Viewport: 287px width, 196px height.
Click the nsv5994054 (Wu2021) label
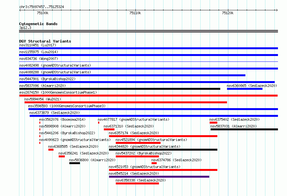[x=43, y=99]
